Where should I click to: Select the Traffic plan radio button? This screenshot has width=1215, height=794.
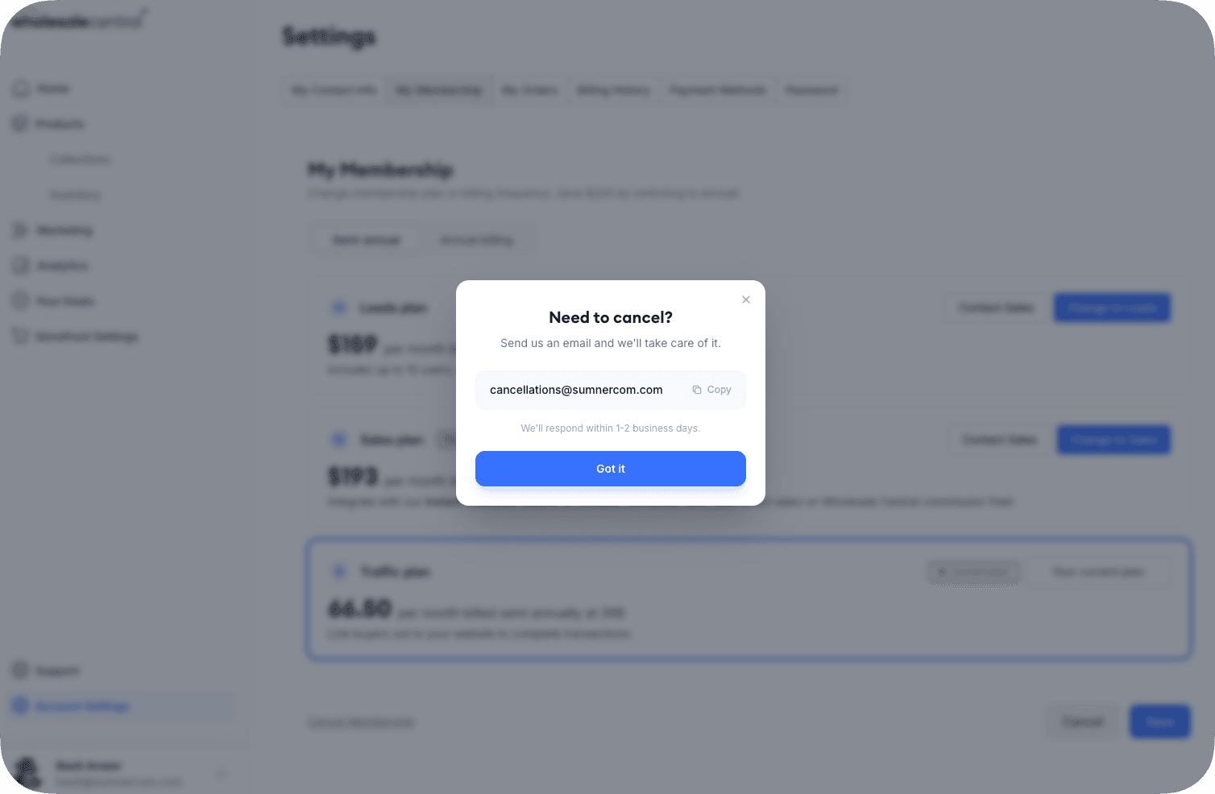[339, 572]
